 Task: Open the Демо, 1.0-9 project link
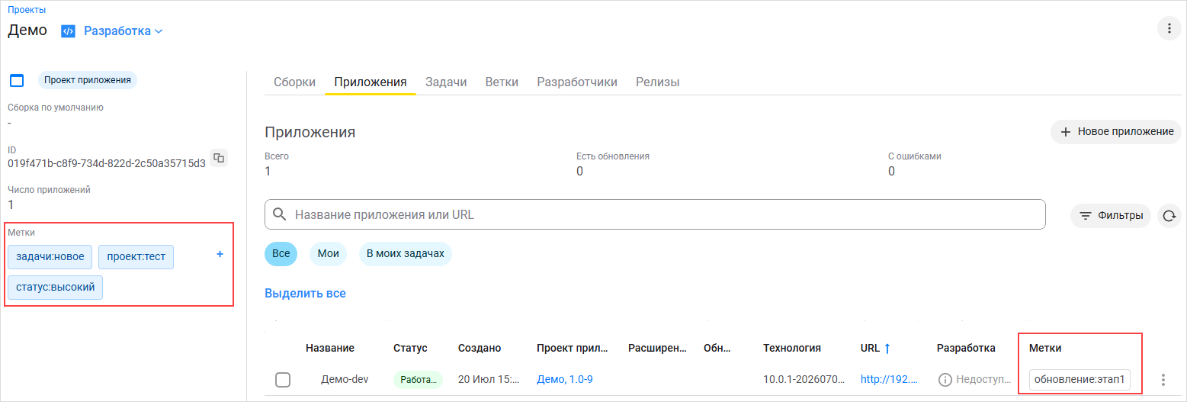pyautogui.click(x=565, y=379)
